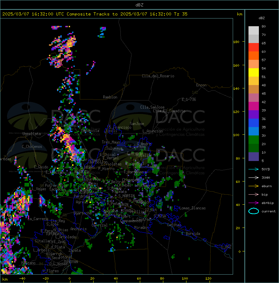Pick the red swatch in the dBZ color scale

tap(254, 47)
